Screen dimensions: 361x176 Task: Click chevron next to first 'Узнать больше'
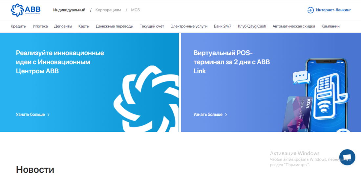coord(49,115)
